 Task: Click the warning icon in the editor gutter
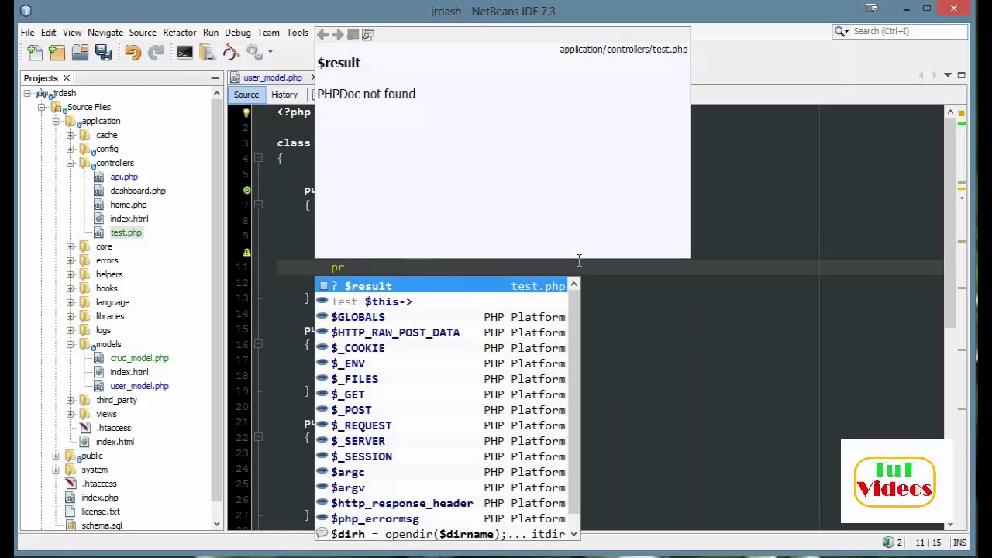[246, 252]
